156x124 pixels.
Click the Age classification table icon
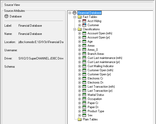(84, 42)
